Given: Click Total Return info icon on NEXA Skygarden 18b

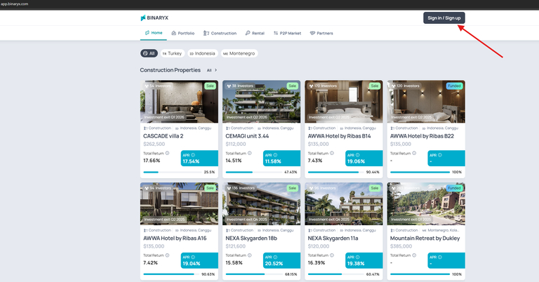Looking at the screenshot, I should pos(250,255).
